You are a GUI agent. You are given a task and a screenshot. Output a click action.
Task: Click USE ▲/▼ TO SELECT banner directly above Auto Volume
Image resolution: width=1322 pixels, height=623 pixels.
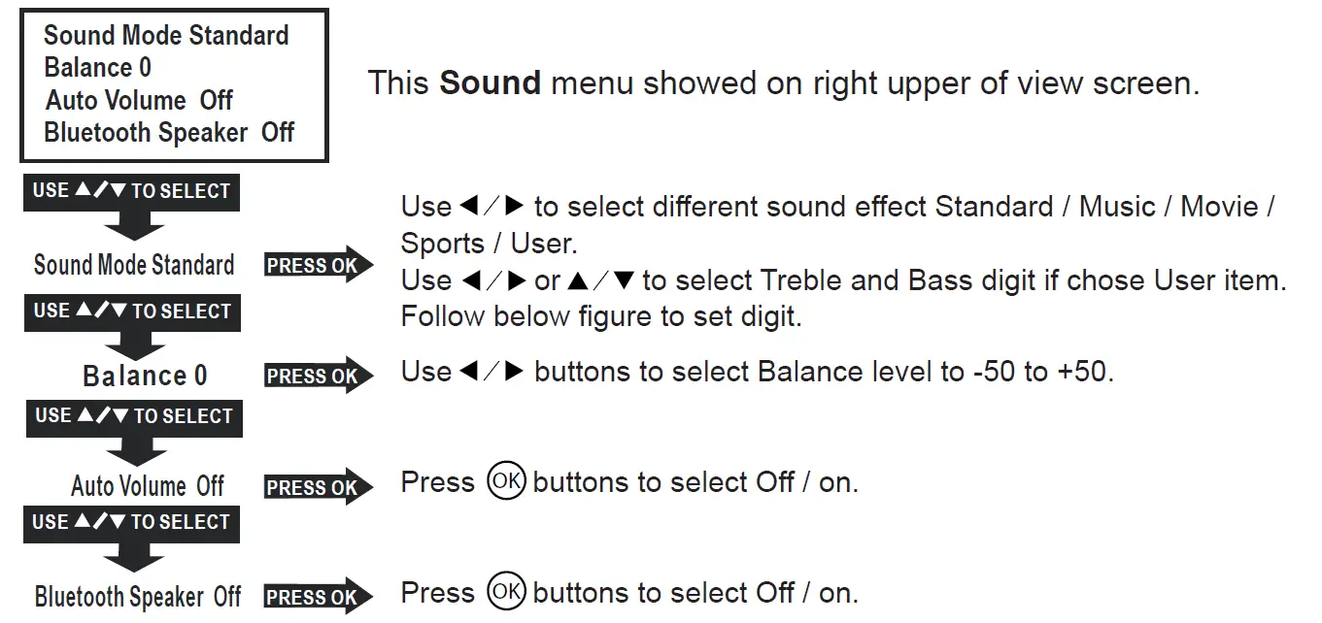point(133,416)
